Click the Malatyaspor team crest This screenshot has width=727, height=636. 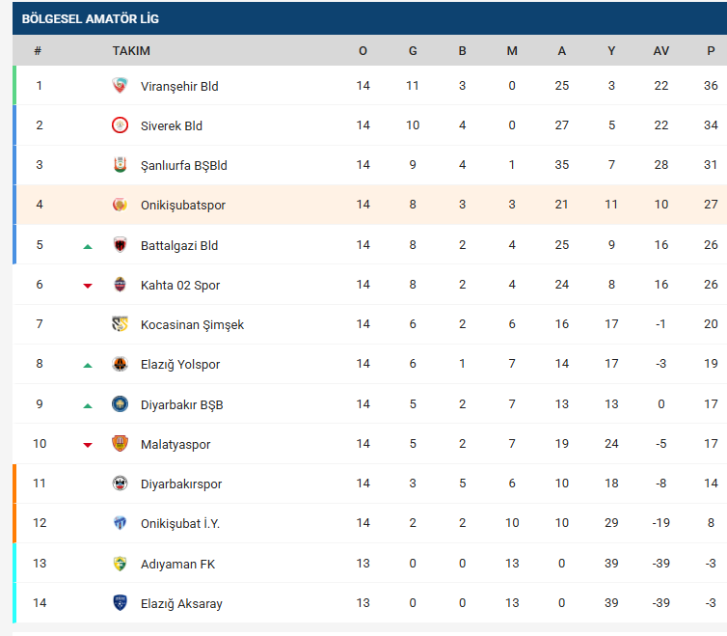[x=120, y=444]
